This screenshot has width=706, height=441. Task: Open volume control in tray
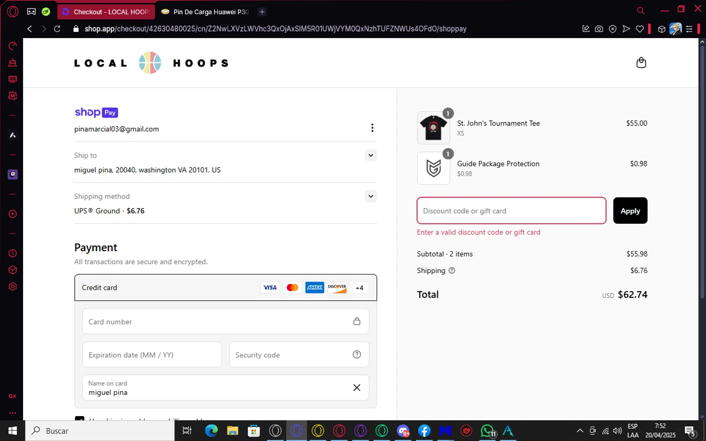pos(617,431)
